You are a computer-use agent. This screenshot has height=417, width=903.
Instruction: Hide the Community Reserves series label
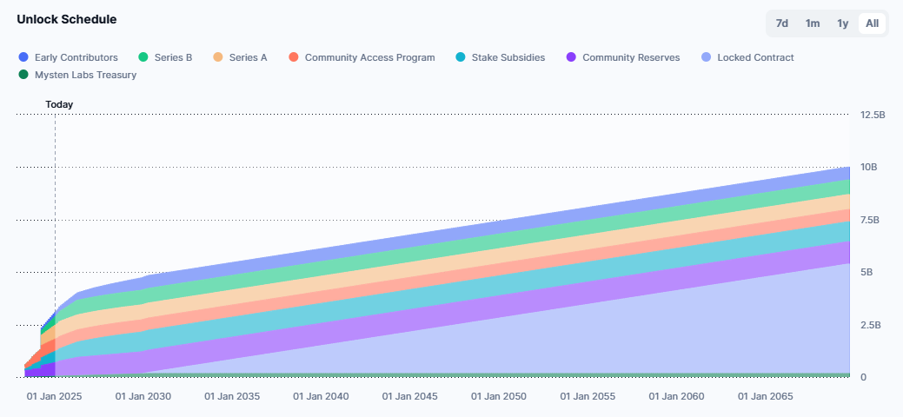point(631,57)
